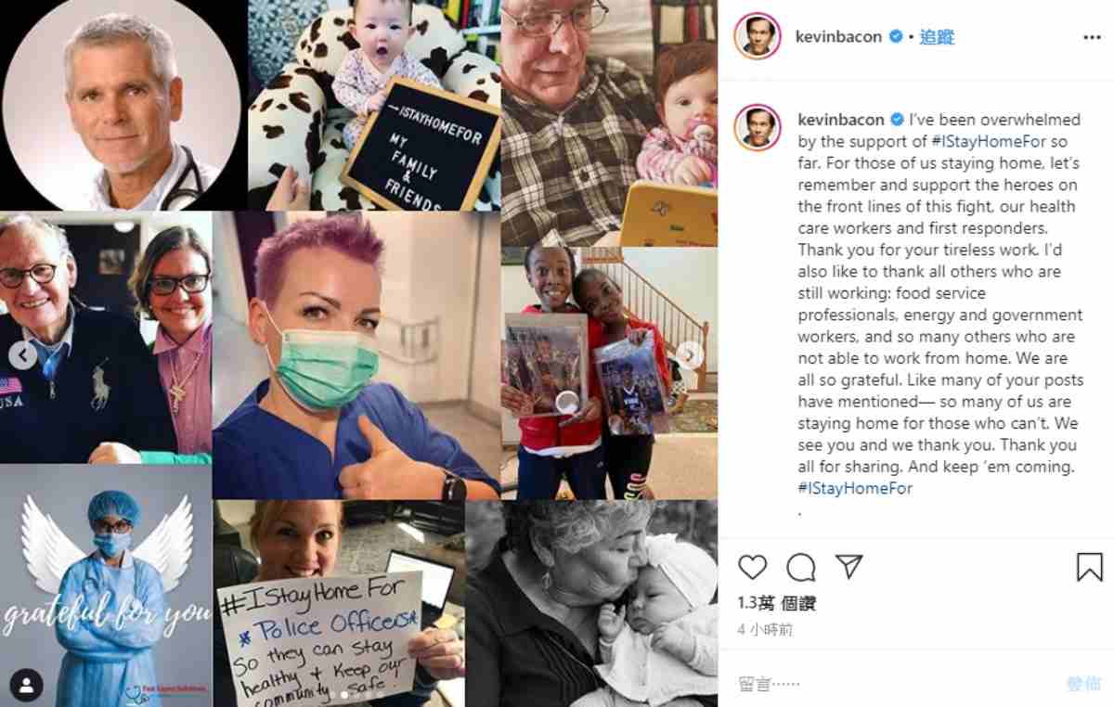Save the post with bookmark icon
Viewport: 1114px width, 707px height.
[1090, 567]
